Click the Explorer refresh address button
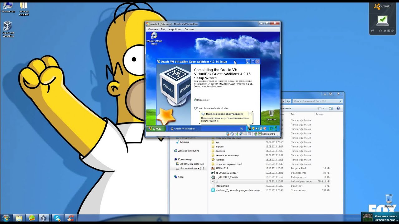The image size is (399, 224). 288,101
